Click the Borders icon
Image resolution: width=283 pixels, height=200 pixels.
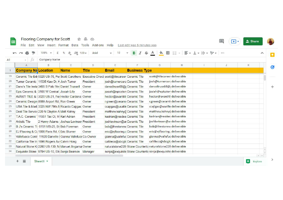tap(168, 53)
